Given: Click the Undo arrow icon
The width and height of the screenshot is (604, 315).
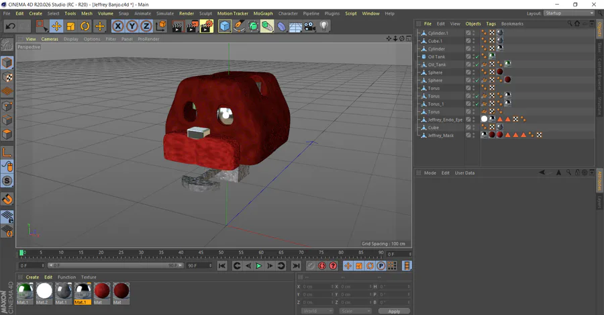Looking at the screenshot, I should coord(10,26).
